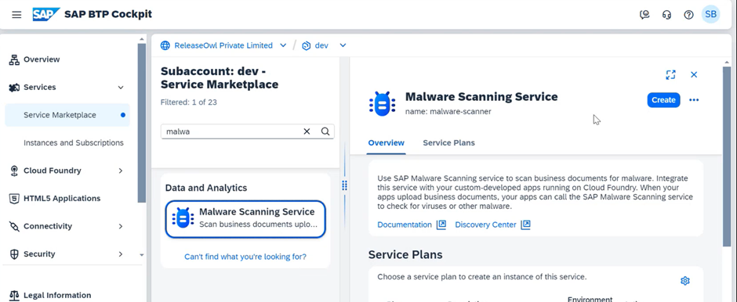
Task: Open the feedback chat icon
Action: (x=644, y=15)
